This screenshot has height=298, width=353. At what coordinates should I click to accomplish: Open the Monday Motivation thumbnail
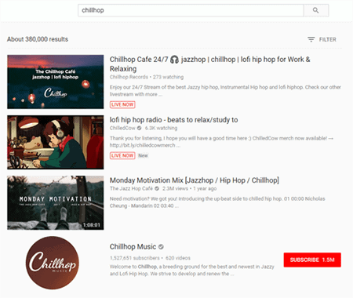56,202
